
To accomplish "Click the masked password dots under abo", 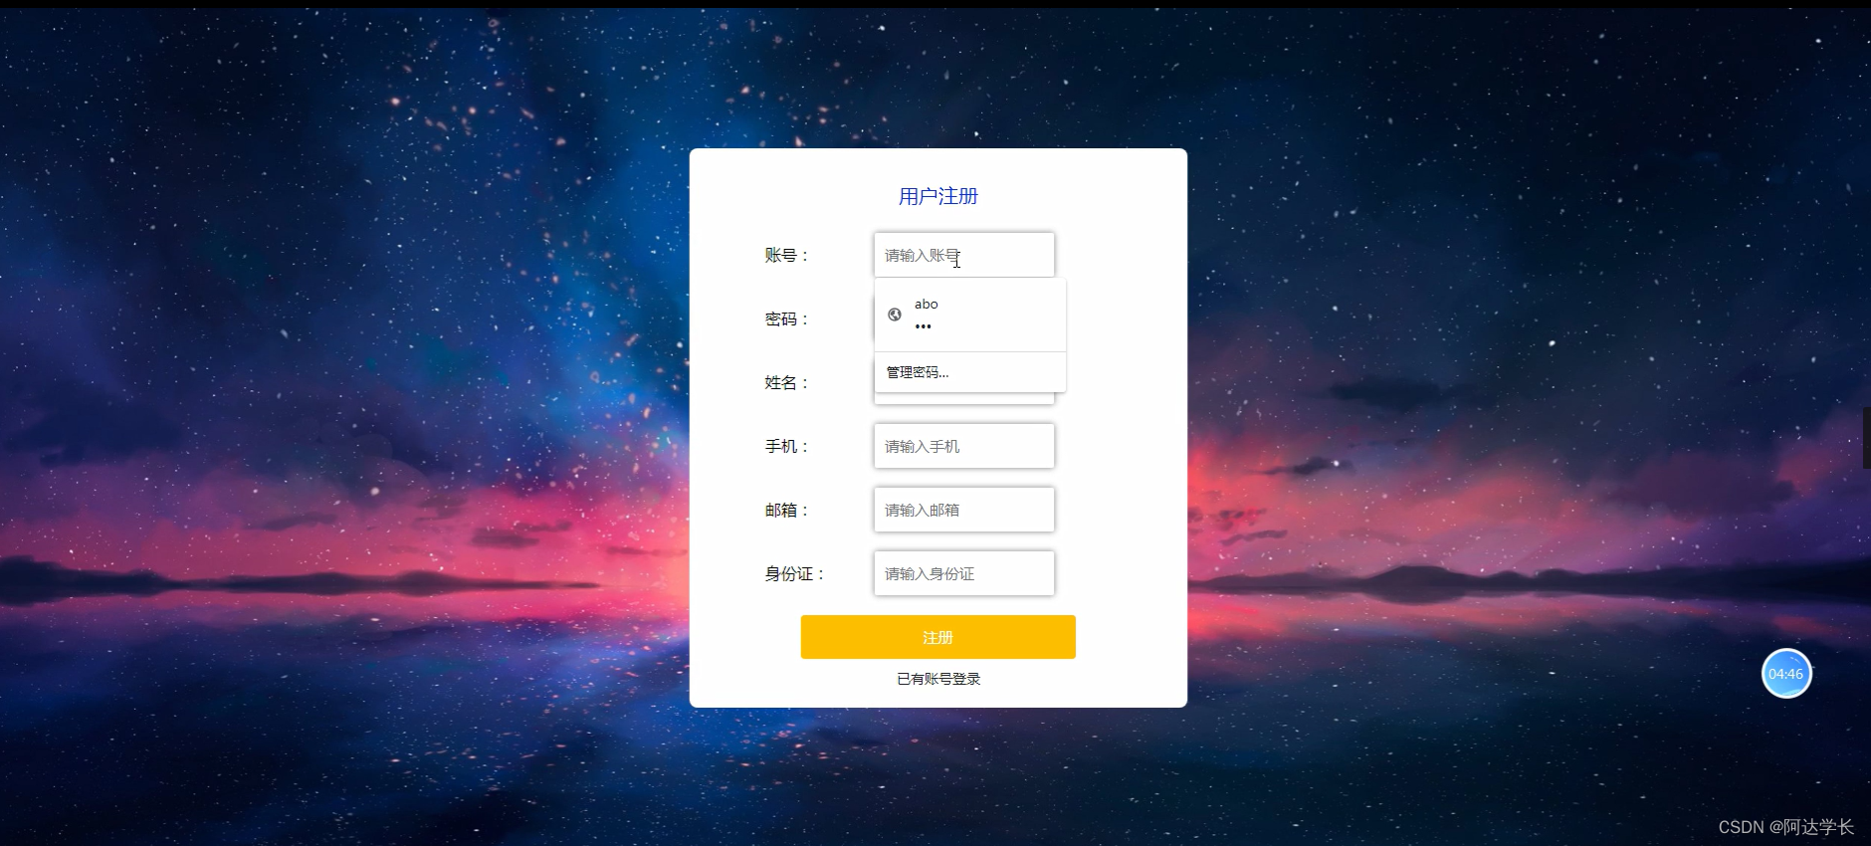I will pos(923,326).
